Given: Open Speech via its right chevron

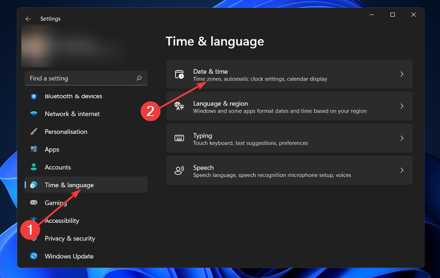Looking at the screenshot, I should click(402, 170).
